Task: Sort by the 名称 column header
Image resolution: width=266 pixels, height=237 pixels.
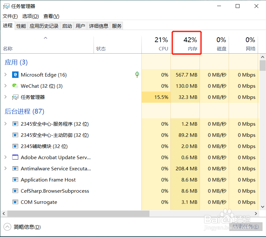Action: [x=47, y=45]
